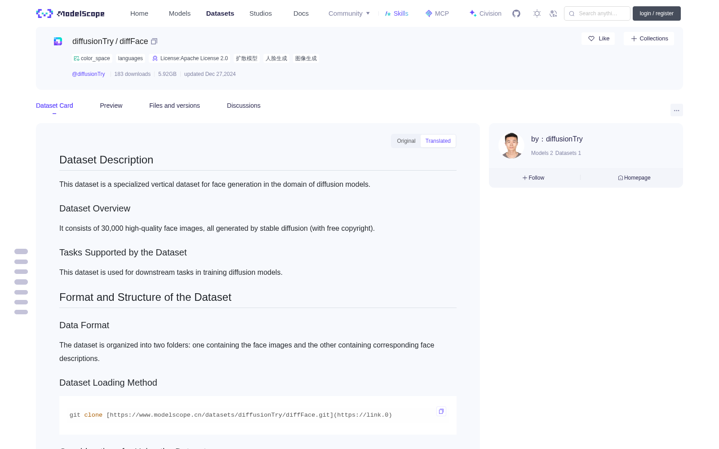Select the Files and versions tab

[174, 106]
